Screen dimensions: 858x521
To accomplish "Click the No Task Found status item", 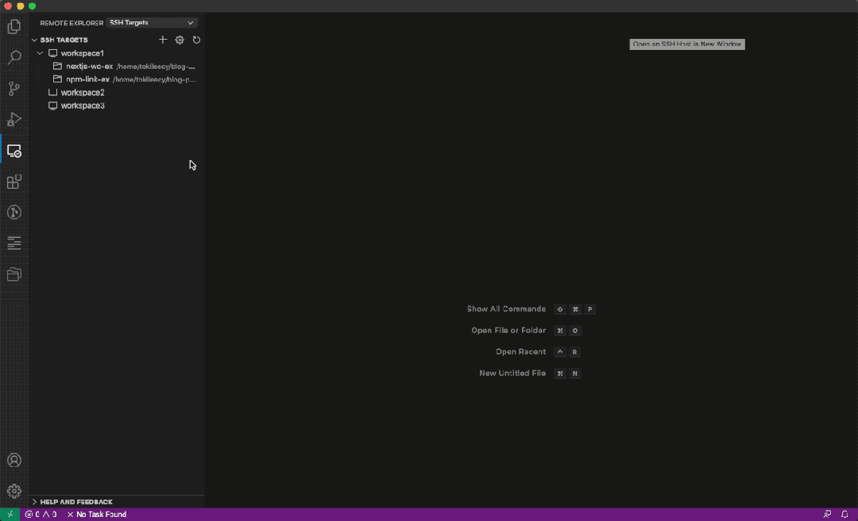I will tap(97, 514).
